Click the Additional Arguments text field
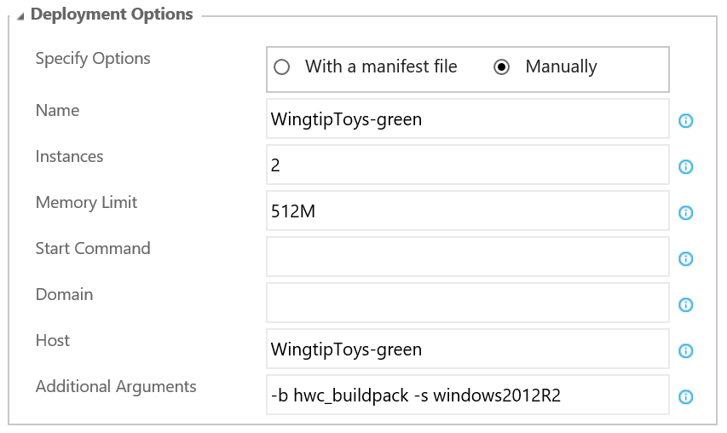 467,395
